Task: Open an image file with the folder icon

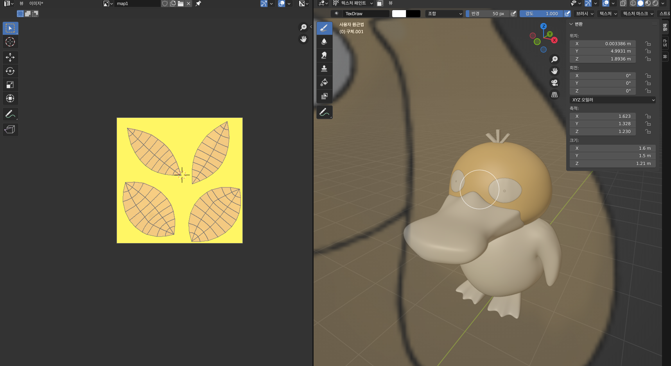Action: [x=181, y=4]
